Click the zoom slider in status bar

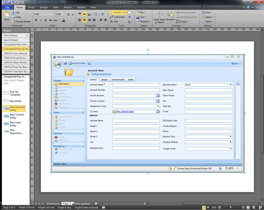[x=231, y=207]
